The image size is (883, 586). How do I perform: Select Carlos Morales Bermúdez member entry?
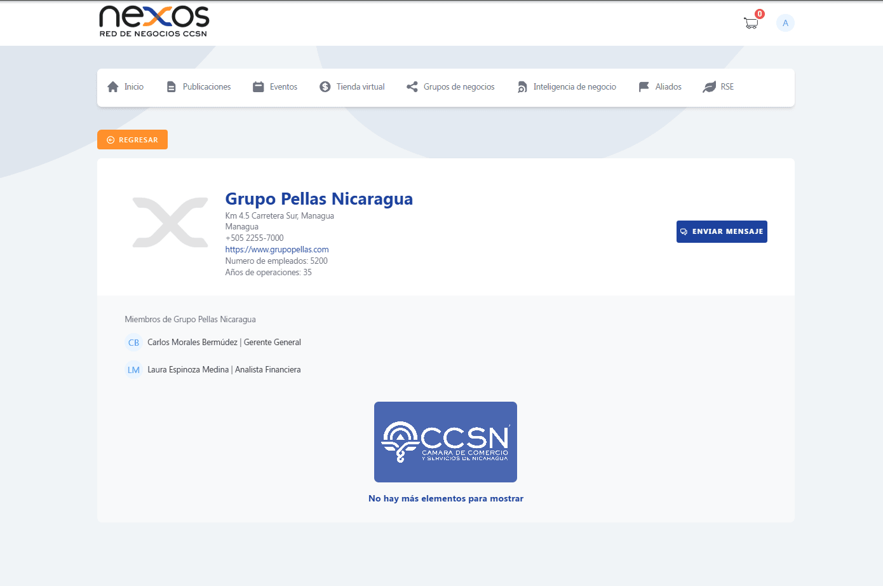pos(213,343)
